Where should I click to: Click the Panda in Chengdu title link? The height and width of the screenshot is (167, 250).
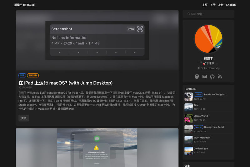coord(216,94)
